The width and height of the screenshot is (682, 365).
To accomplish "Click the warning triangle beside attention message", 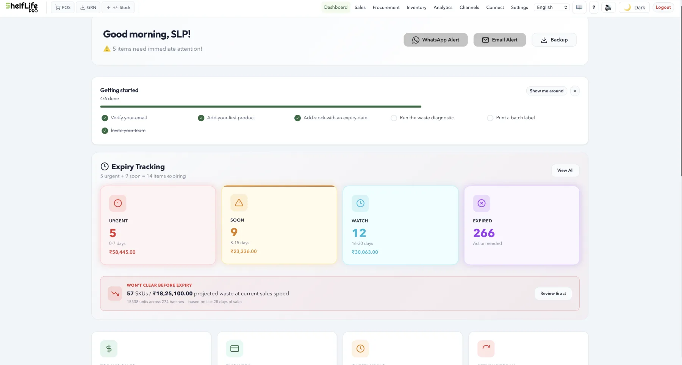I will click(107, 49).
